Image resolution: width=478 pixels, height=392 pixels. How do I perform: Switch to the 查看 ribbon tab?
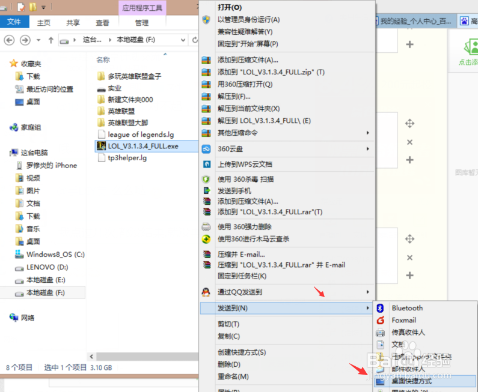(102, 23)
